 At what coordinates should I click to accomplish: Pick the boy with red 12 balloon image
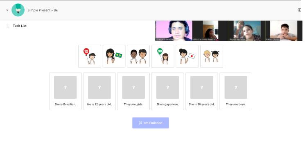click(90, 56)
